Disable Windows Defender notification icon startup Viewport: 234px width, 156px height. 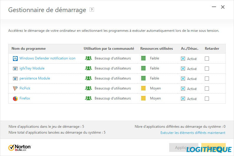point(183,59)
